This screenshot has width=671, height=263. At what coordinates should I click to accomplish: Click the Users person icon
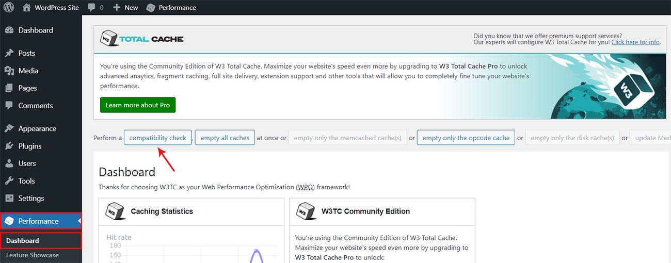tap(9, 163)
